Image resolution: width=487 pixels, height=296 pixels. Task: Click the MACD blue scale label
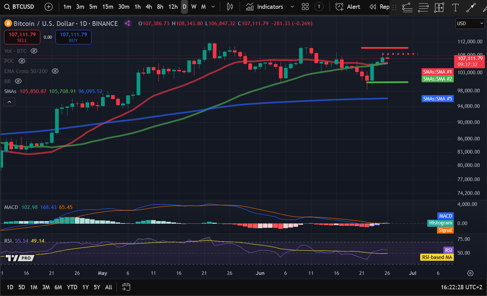(x=445, y=216)
